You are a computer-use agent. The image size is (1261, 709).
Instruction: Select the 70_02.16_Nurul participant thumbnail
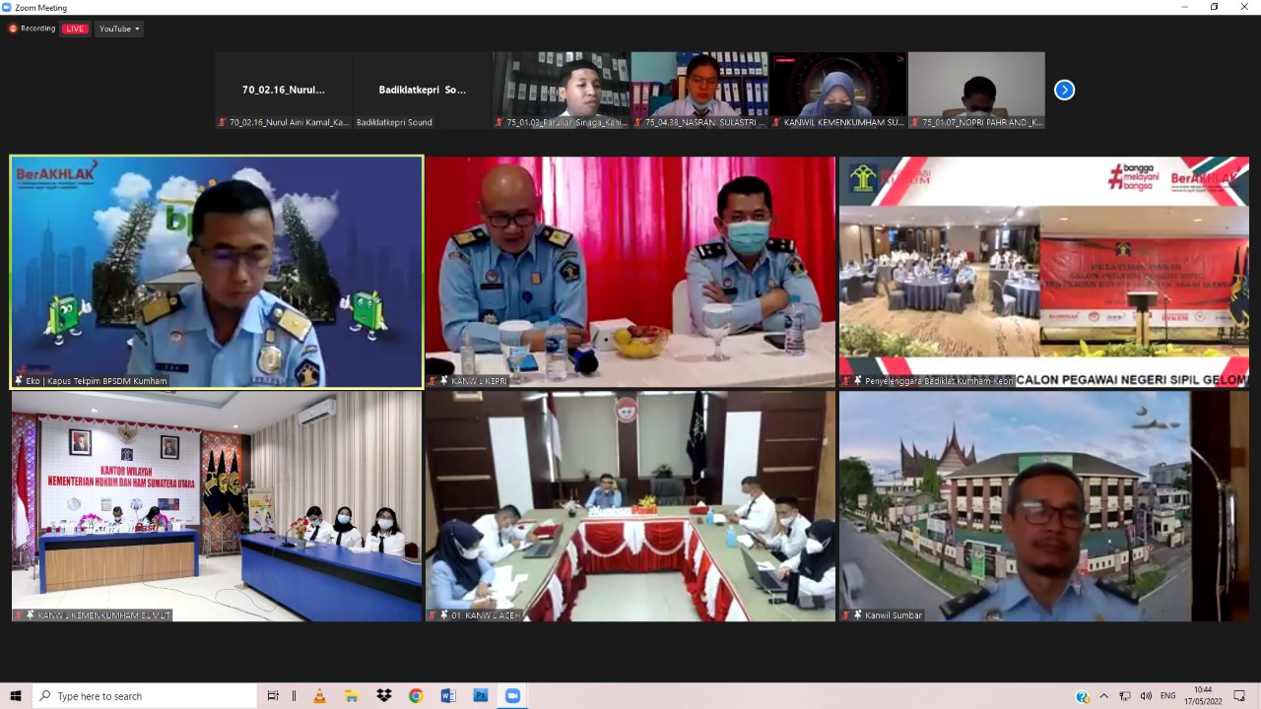coord(284,90)
